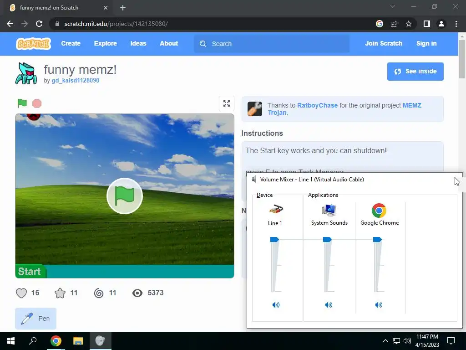Toggle Chrome side panel
This screenshot has height=350, width=466.
(427, 24)
